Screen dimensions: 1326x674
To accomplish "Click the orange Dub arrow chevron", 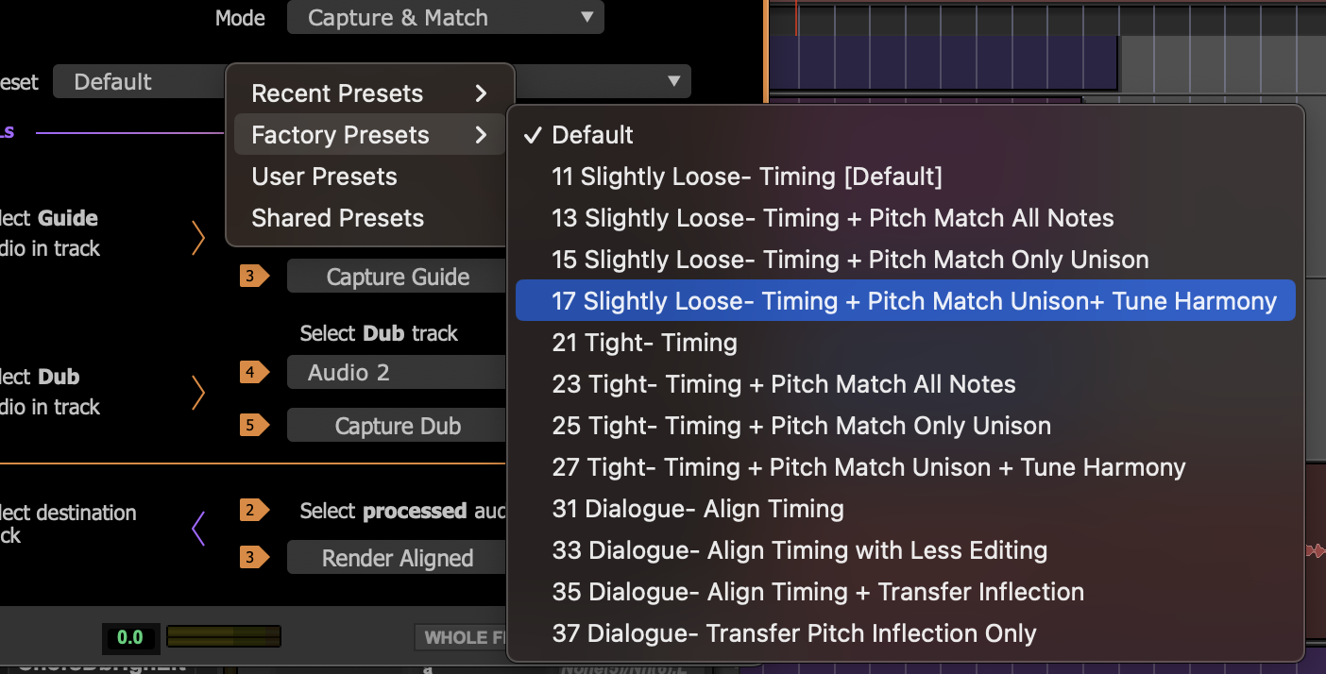I will (x=198, y=392).
